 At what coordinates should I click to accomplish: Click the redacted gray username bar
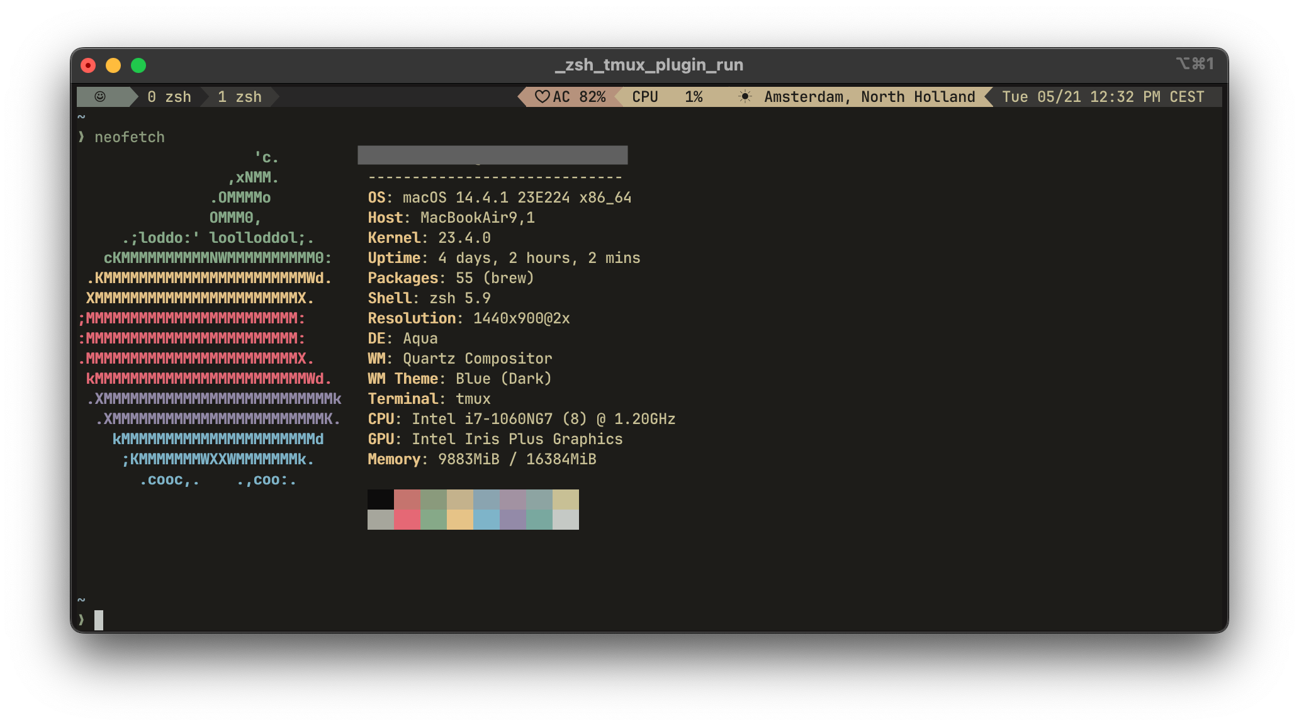click(x=492, y=155)
